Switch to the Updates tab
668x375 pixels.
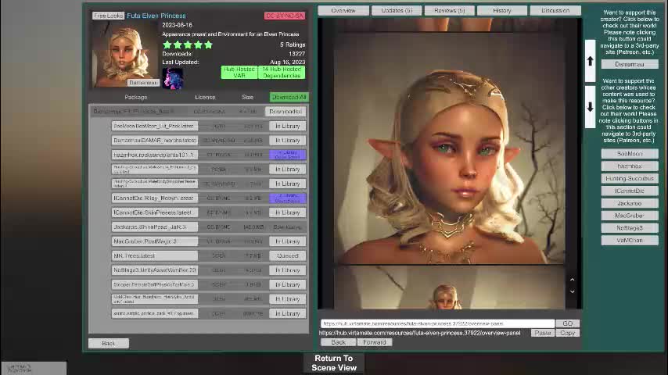[x=397, y=10]
